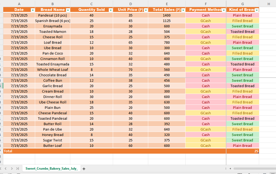This screenshot has height=174, width=276.
Task: Go to next sheet with right arrow
Action: (x=12, y=169)
